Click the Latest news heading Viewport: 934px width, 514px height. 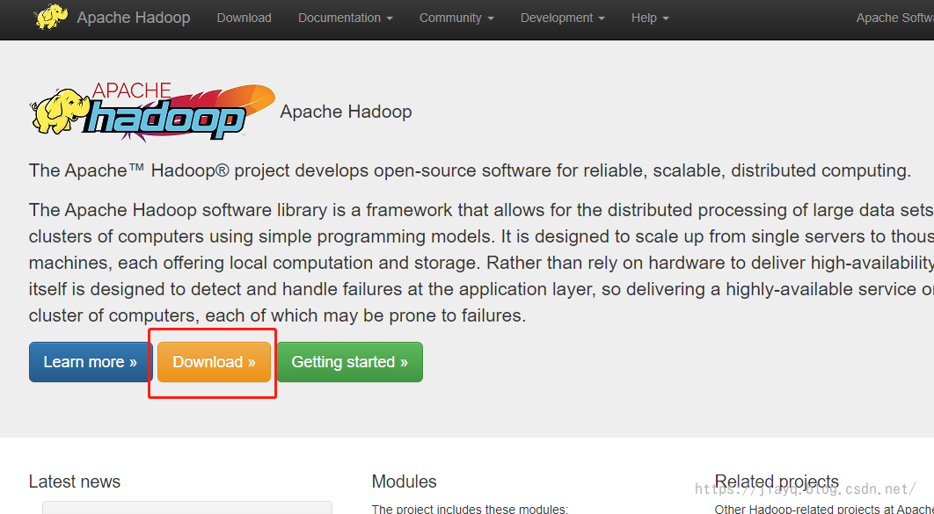click(75, 481)
